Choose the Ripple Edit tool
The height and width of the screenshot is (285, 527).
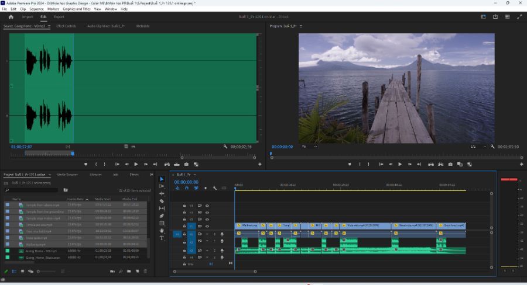162,193
